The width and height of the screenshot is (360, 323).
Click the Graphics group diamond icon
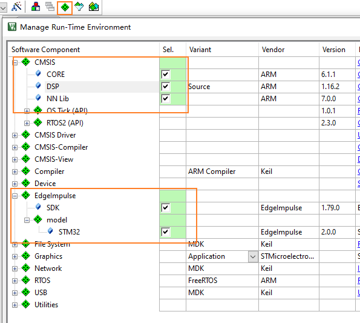click(x=25, y=256)
